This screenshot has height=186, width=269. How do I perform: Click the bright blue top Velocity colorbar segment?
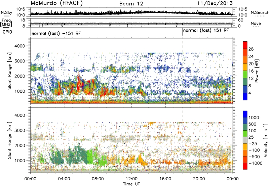click(x=245, y=114)
